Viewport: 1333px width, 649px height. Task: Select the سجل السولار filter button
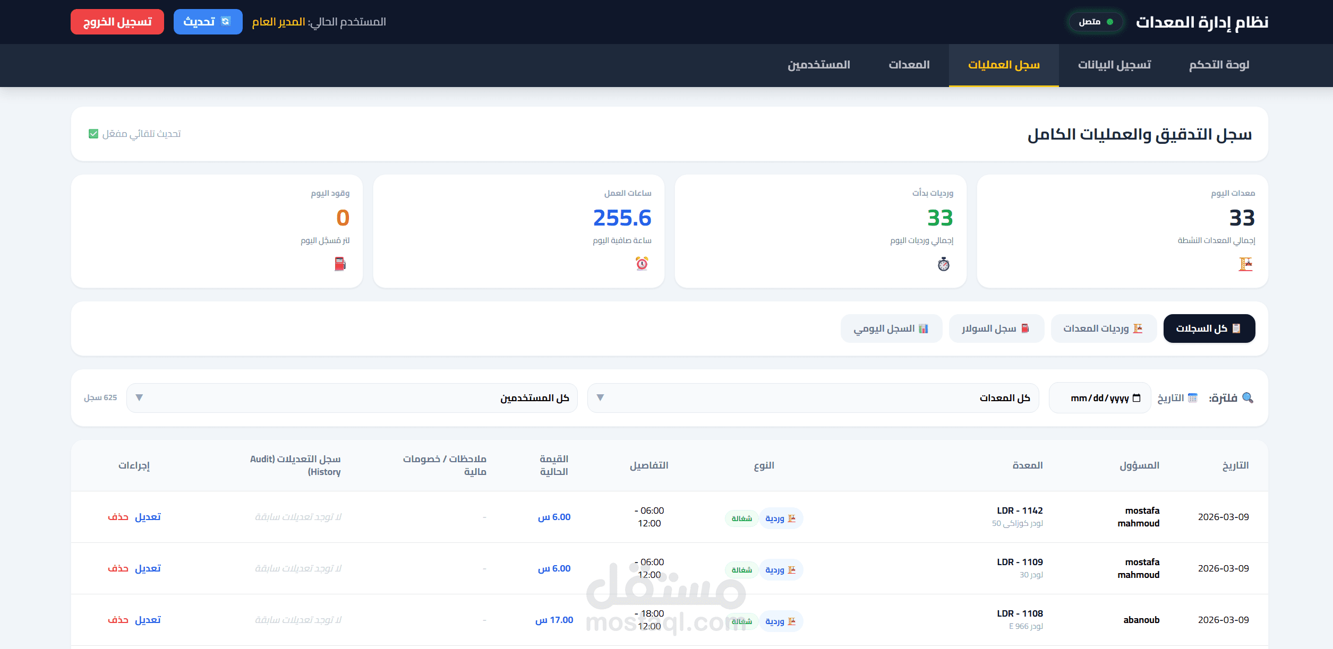pos(996,328)
